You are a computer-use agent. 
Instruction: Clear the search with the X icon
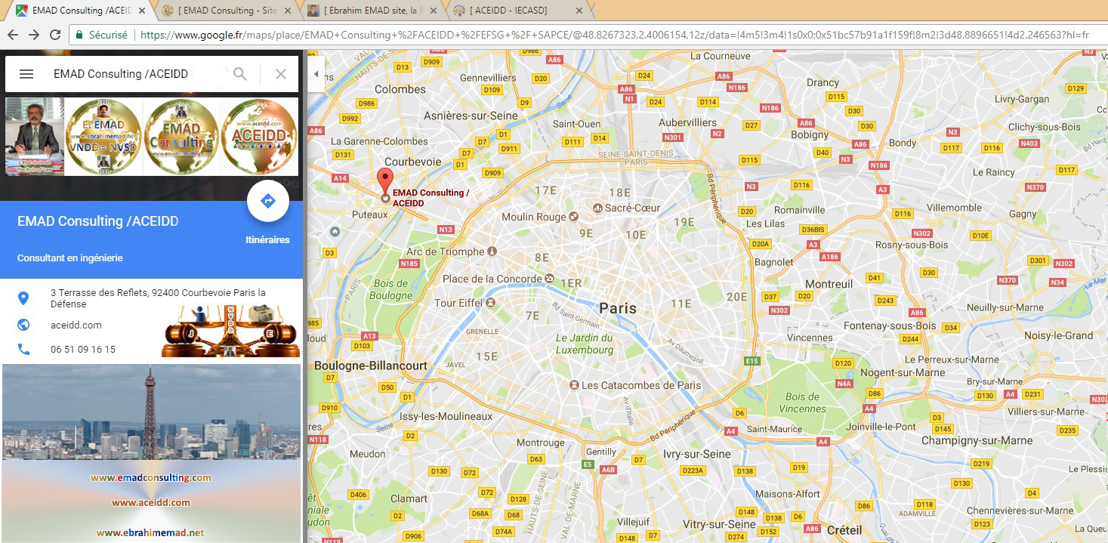point(280,74)
